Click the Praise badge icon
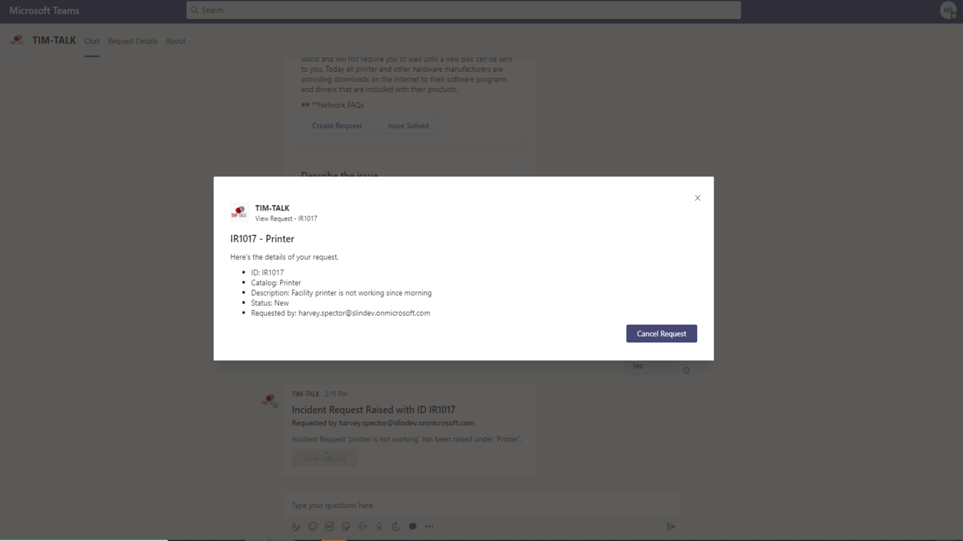The image size is (963, 541). (x=379, y=527)
